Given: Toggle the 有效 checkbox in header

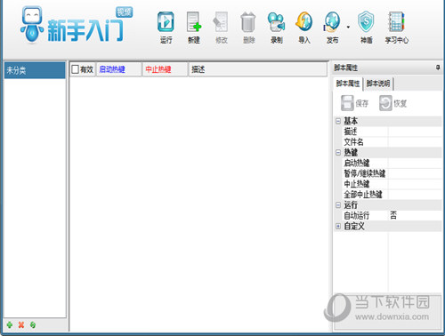Looking at the screenshot, I should [76, 69].
